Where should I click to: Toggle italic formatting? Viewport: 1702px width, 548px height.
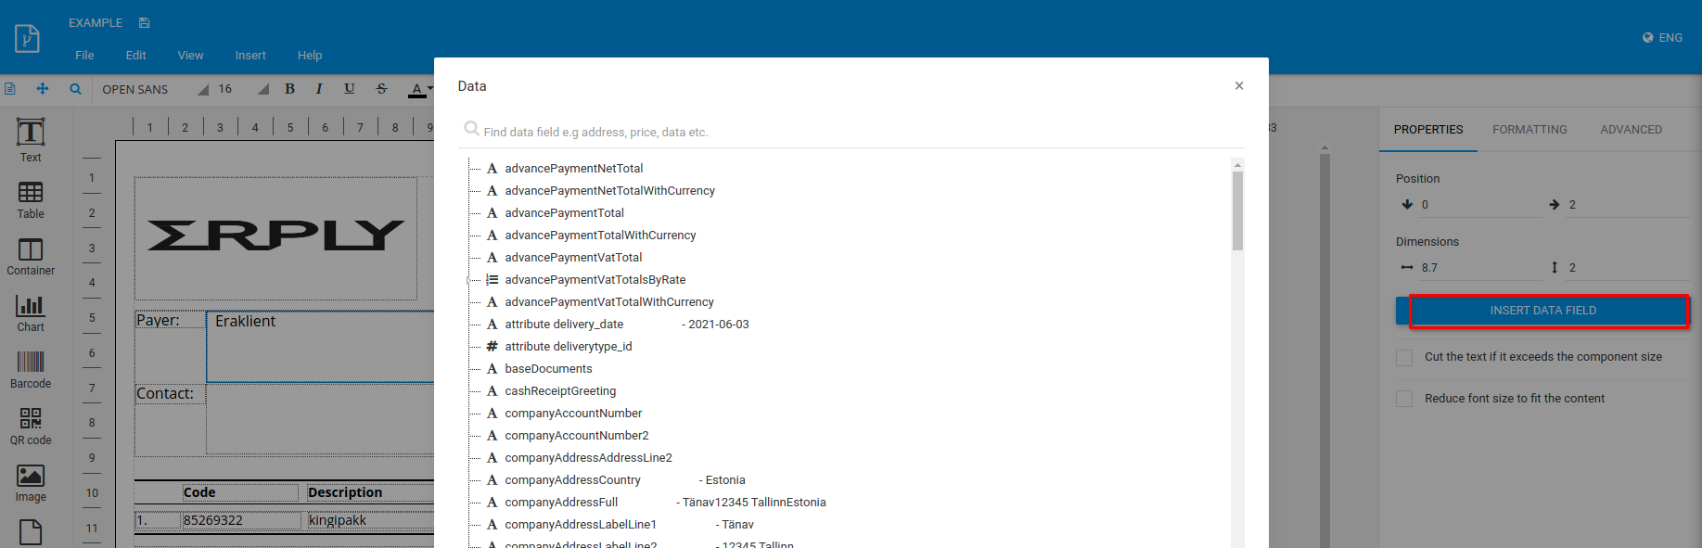(x=319, y=89)
